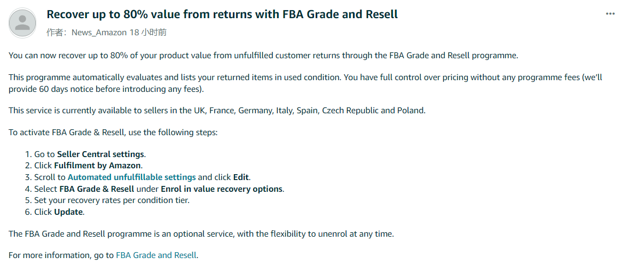This screenshot has height=265, width=619.
Task: Click the post title about recovering 80% value
Action: pos(222,14)
